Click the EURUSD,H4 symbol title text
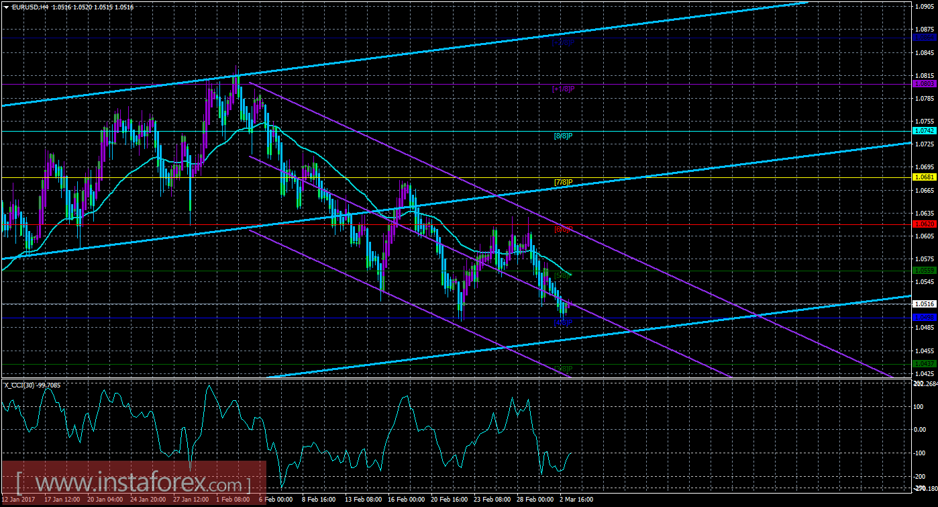 point(30,6)
